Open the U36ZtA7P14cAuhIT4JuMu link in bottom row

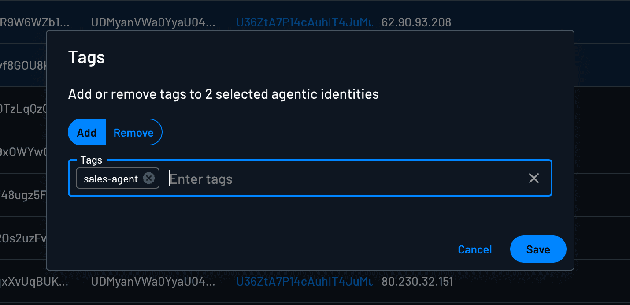pyautogui.click(x=304, y=281)
